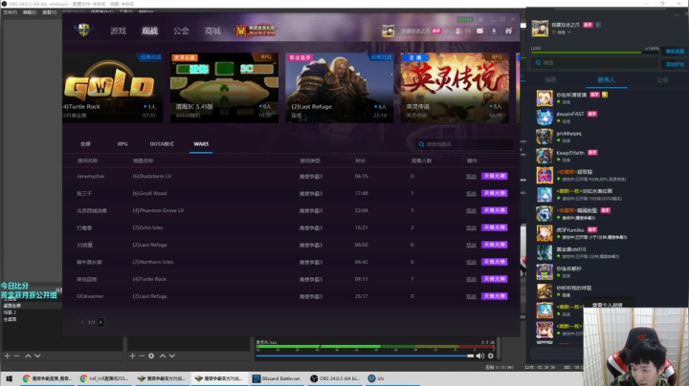Click OBS sources add plus icon

132,355
